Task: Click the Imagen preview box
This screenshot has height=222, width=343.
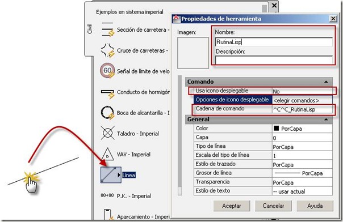Action: click(x=193, y=53)
